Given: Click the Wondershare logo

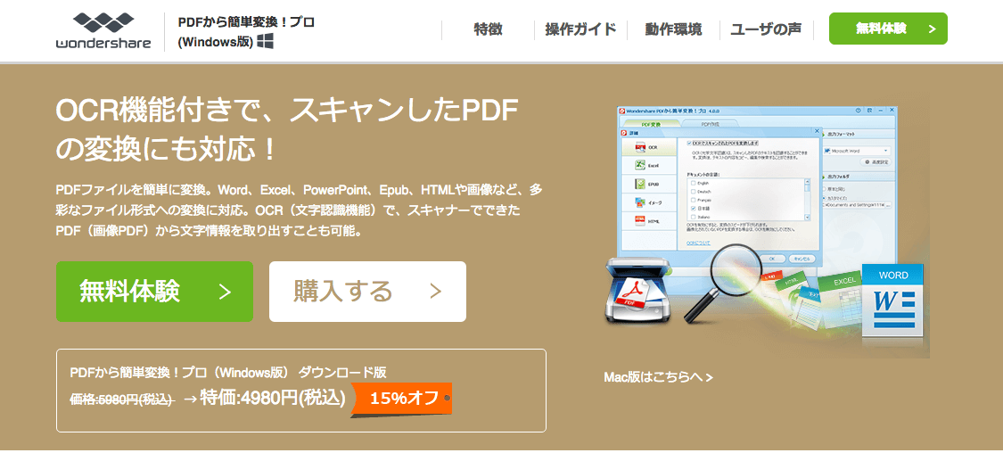Looking at the screenshot, I should pyautogui.click(x=103, y=30).
